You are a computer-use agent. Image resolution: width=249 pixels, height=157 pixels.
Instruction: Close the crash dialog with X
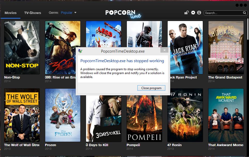point(164,51)
